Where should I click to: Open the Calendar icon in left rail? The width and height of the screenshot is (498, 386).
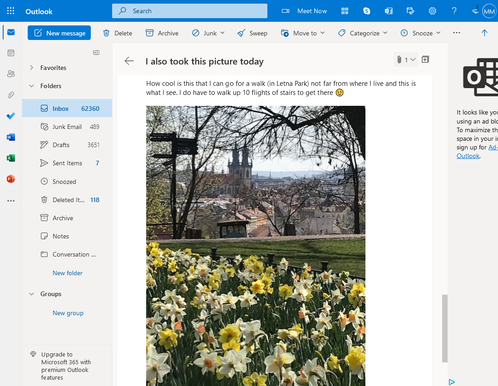[11, 53]
